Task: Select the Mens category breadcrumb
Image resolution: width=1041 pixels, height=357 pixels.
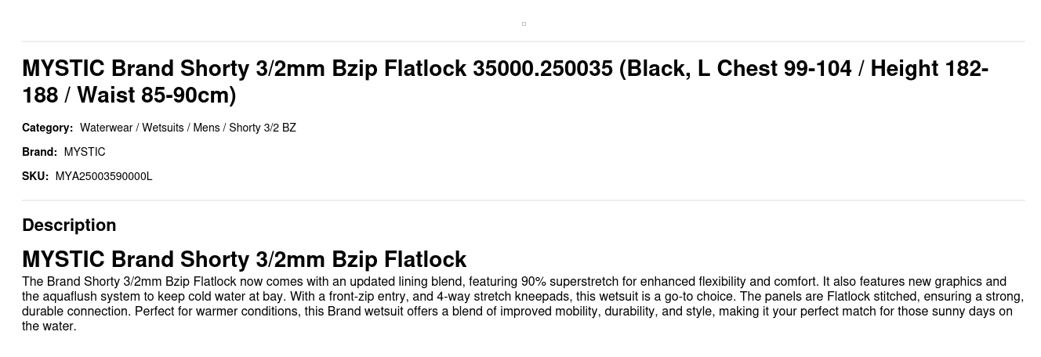Action: coord(206,128)
